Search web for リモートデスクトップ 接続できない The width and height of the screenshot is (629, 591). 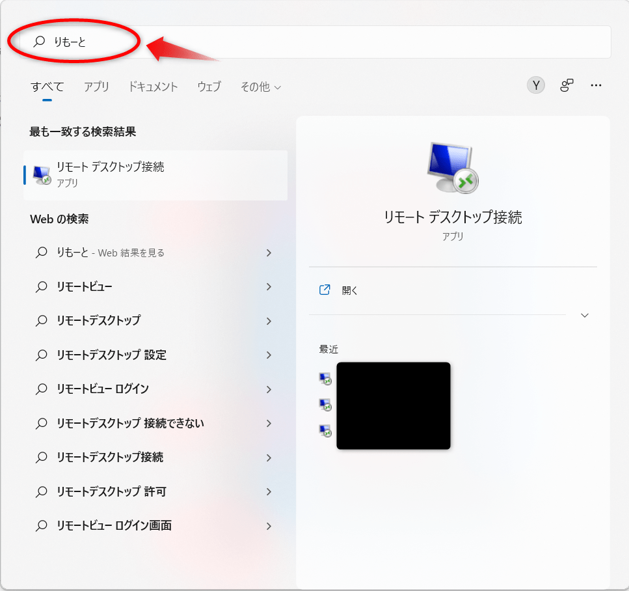[130, 423]
